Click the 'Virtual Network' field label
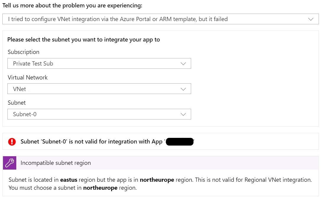Image resolution: width=321 pixels, height=201 pixels. pos(28,77)
